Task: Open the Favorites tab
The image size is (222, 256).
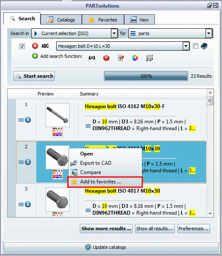Action: 103,20
